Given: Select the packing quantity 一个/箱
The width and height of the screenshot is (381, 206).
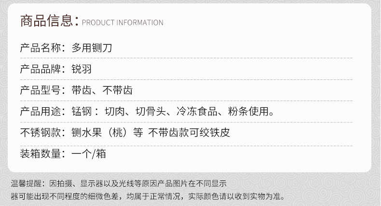Looking at the screenshot, I should pos(88,154).
